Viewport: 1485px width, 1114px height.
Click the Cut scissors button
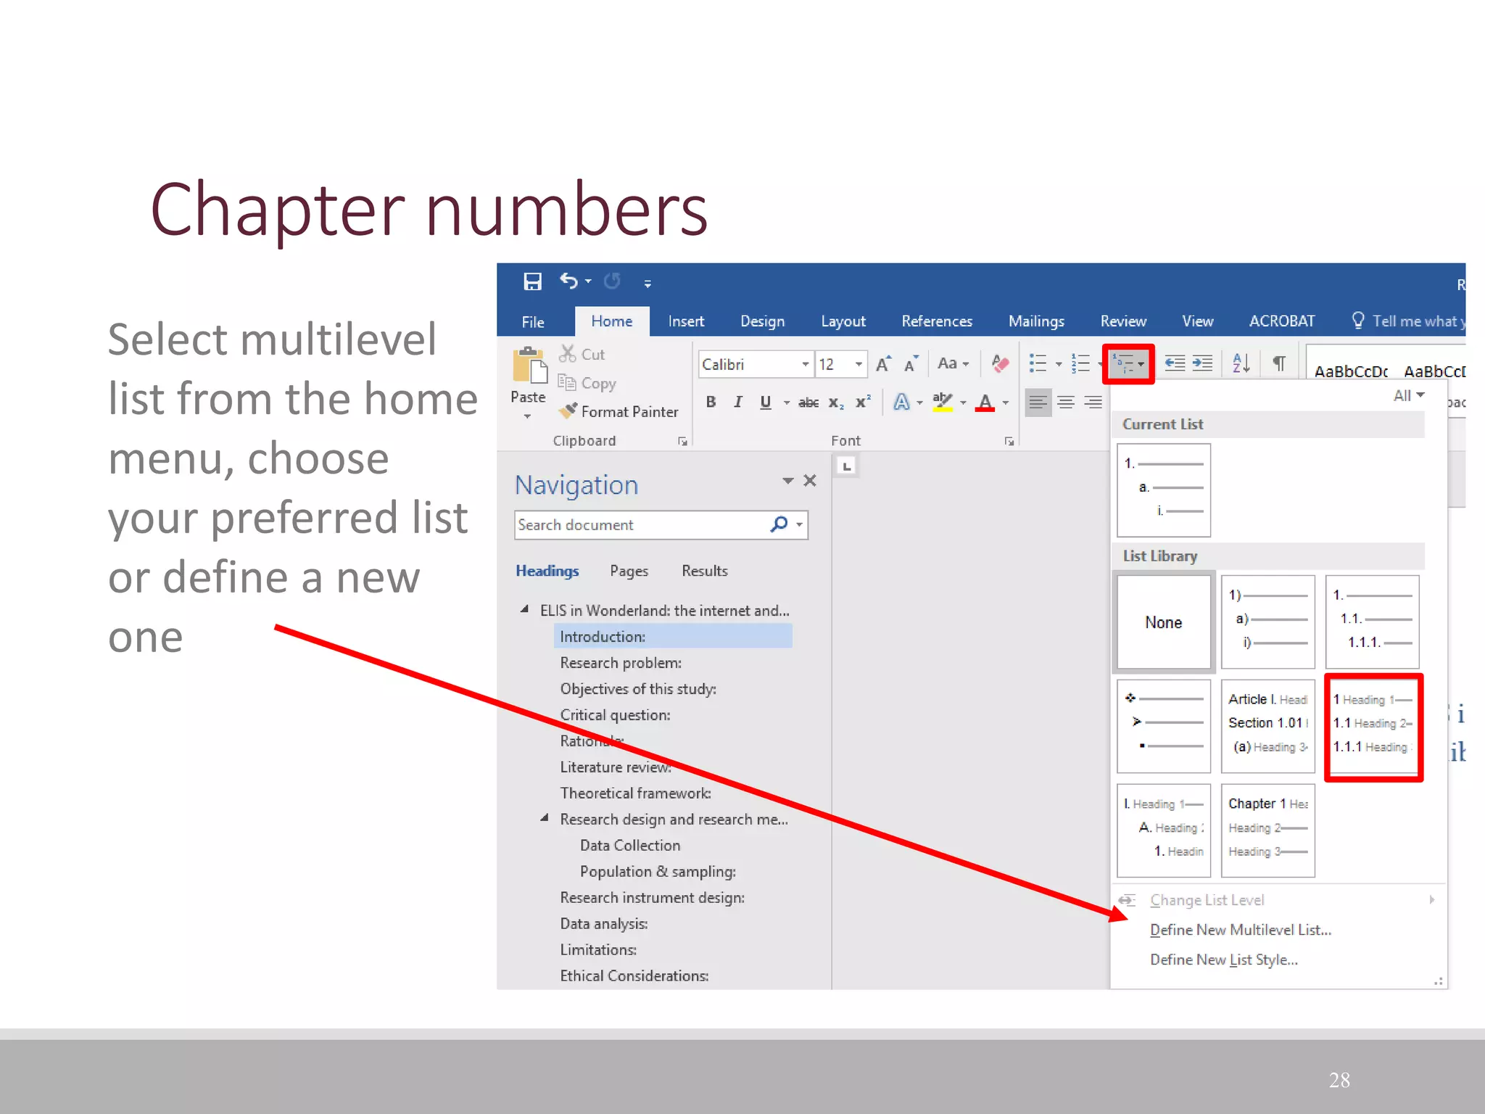tap(582, 354)
